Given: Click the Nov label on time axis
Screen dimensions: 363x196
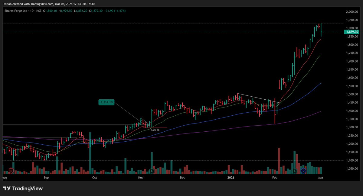Looking at the screenshot, I should pos(141,178).
